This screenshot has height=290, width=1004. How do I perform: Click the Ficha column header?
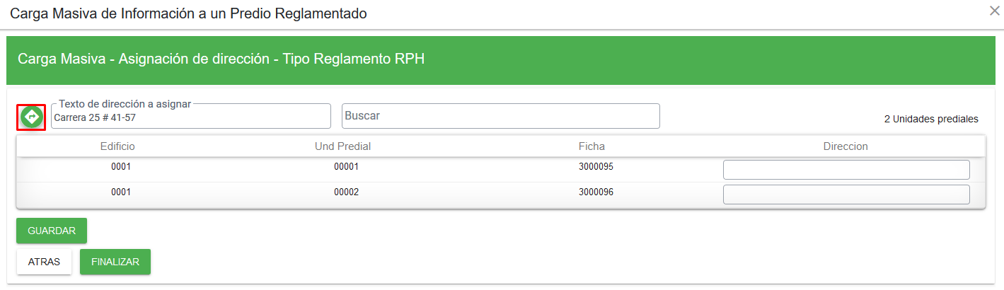[x=592, y=146]
